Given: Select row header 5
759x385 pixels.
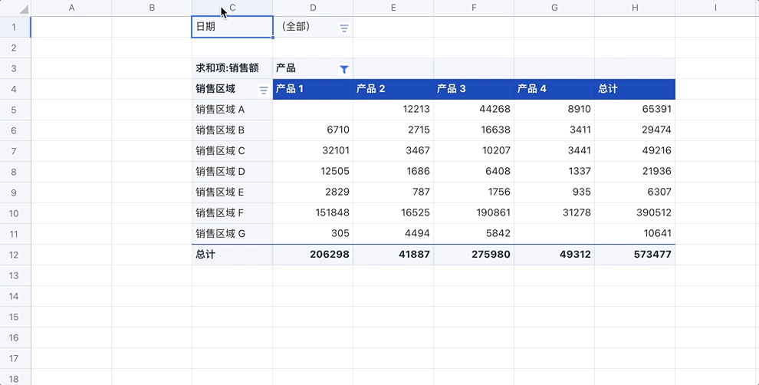Looking at the screenshot, I should click(x=14, y=110).
